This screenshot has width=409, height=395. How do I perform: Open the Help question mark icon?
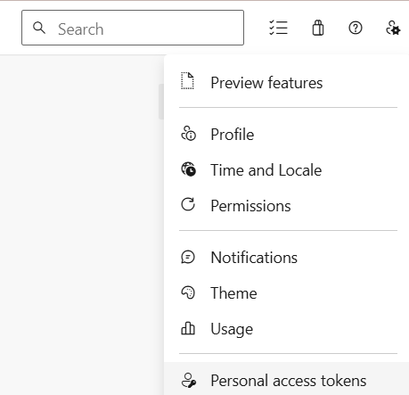356,28
